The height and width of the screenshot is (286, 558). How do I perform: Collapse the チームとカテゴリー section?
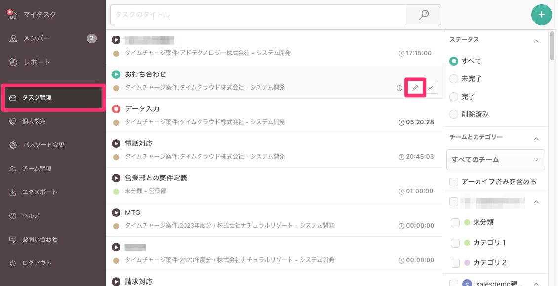click(536, 138)
